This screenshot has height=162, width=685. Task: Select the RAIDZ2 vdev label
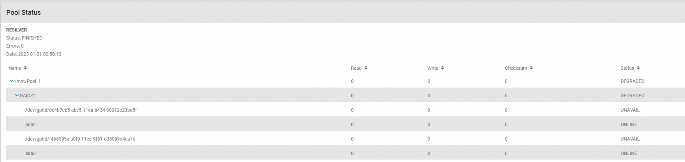click(x=28, y=96)
